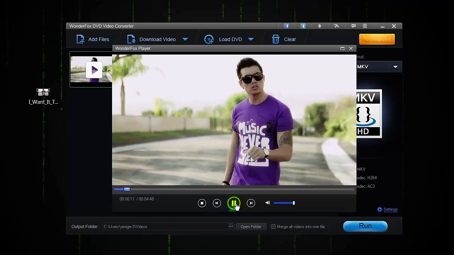Viewport: 454px width, 255px height.
Task: Maximize the WonderFox Player window
Action: (342, 49)
